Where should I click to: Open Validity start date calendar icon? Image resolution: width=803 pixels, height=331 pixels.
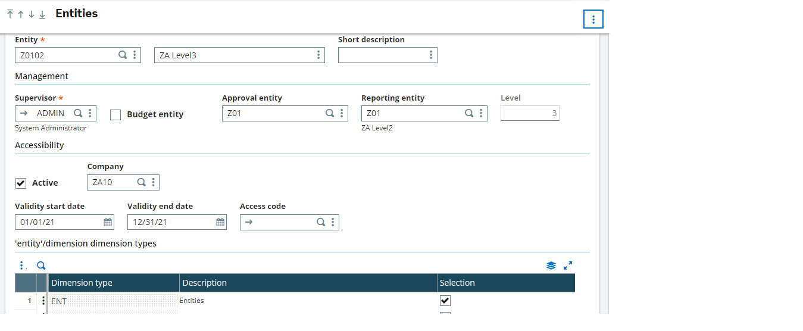coord(108,222)
